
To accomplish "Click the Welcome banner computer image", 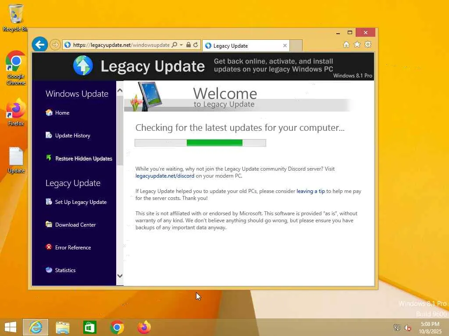I will (146, 96).
